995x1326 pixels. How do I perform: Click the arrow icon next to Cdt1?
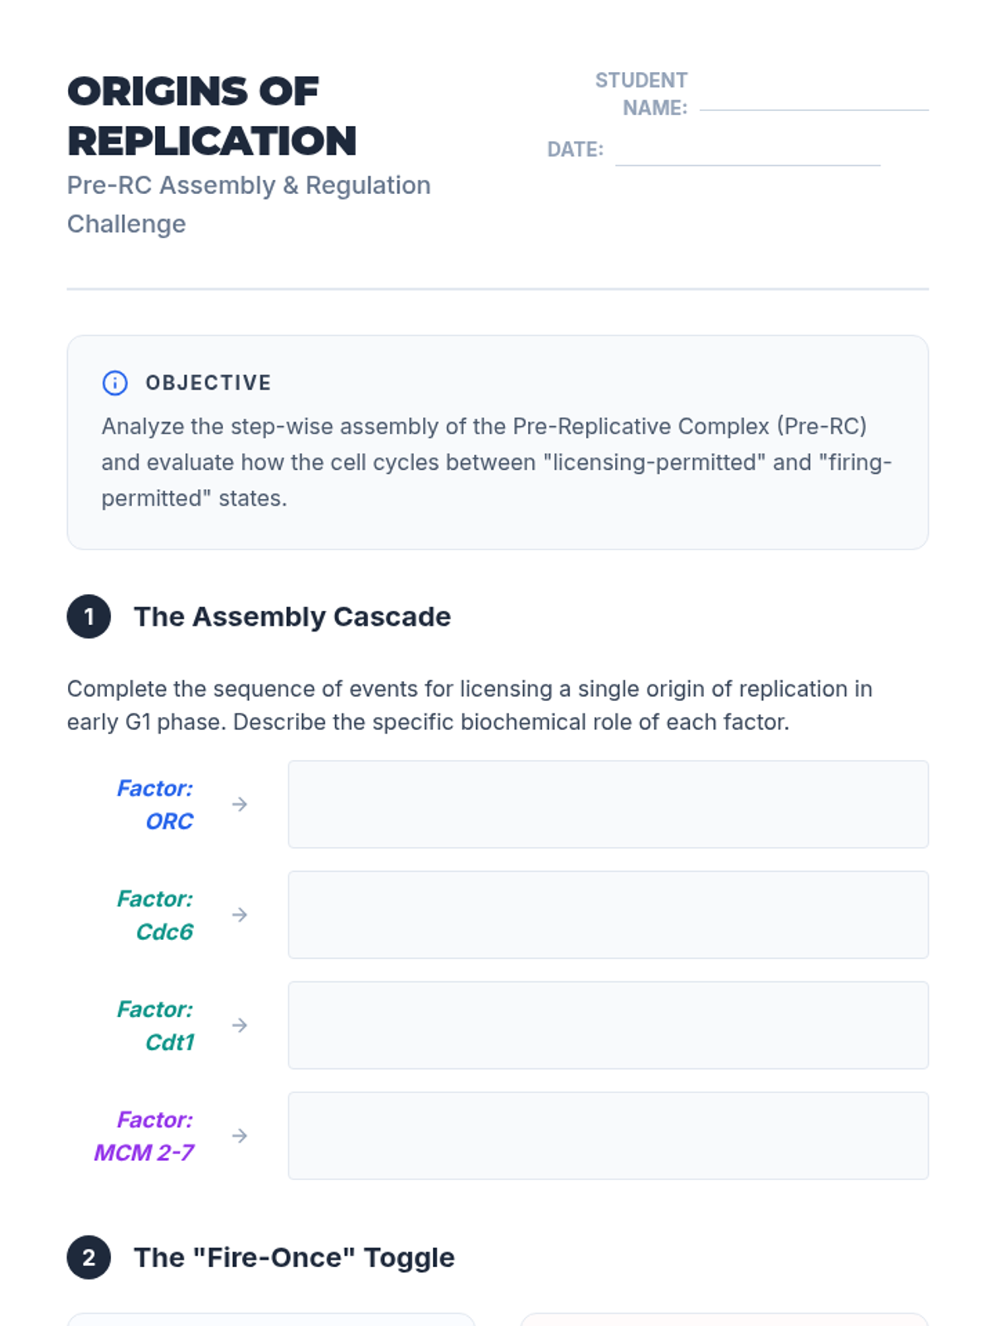pos(240,1025)
